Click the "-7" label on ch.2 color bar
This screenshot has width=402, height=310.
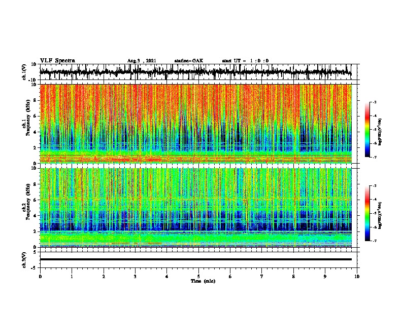click(x=375, y=241)
